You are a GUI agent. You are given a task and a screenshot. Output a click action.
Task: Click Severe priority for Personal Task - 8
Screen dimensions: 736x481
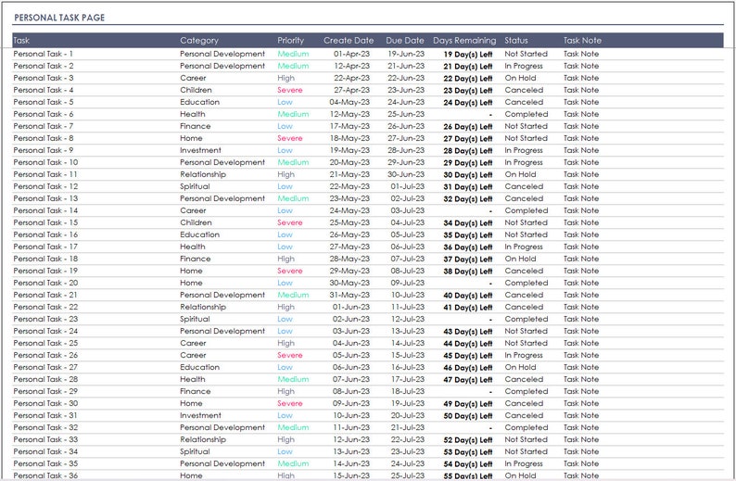point(289,138)
